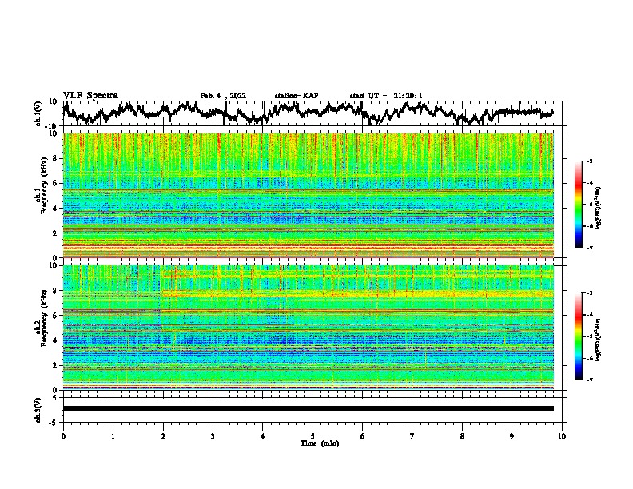
Task: Click time axis tick label "9"
Action: click(512, 436)
